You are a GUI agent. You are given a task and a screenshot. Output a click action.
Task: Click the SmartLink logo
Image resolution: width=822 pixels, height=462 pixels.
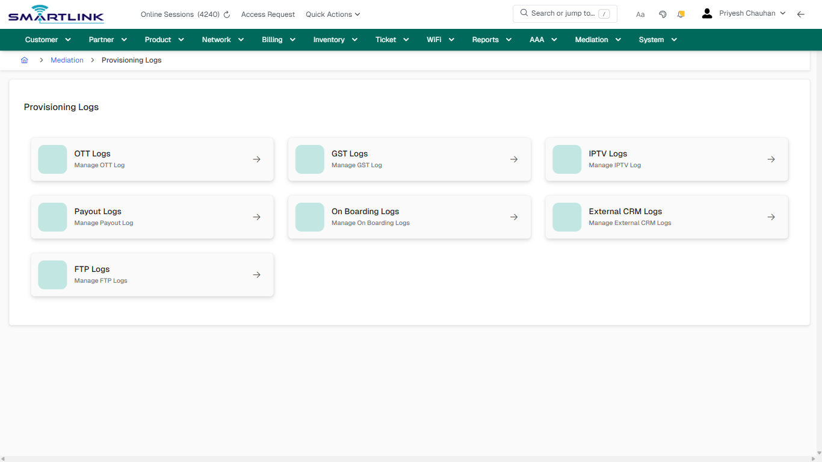[x=55, y=14]
